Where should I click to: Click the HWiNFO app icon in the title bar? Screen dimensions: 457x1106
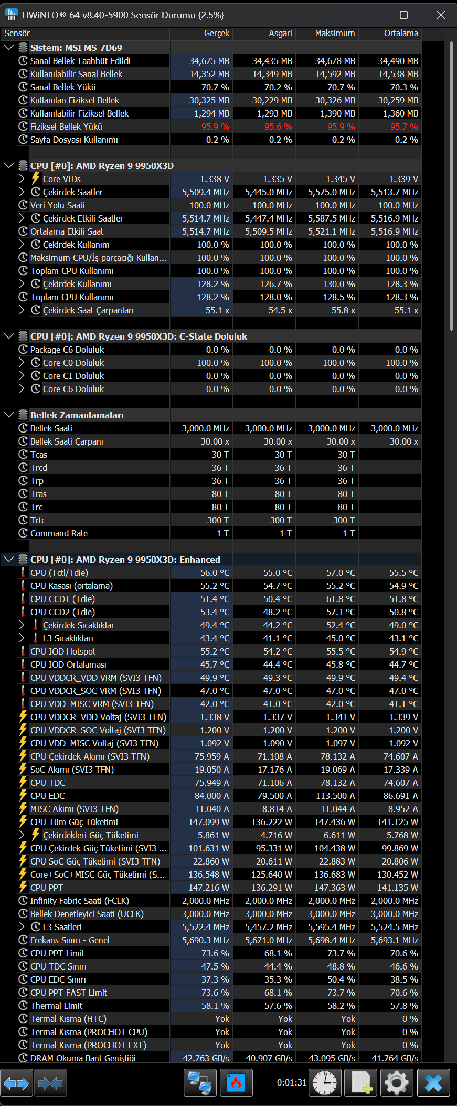11,15
